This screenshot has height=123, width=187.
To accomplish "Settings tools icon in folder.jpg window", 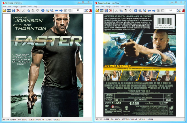I will (x=86, y=10).
